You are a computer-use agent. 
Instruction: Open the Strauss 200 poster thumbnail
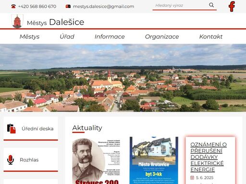pos(96,161)
